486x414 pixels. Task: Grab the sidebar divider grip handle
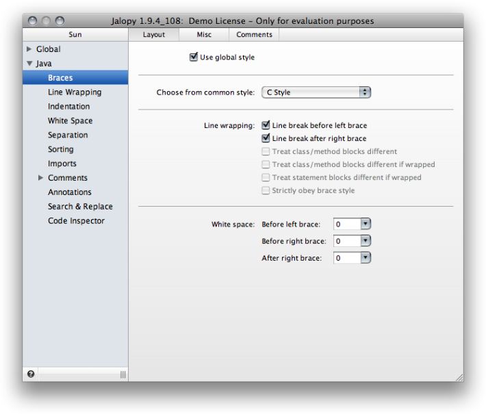[x=123, y=374]
